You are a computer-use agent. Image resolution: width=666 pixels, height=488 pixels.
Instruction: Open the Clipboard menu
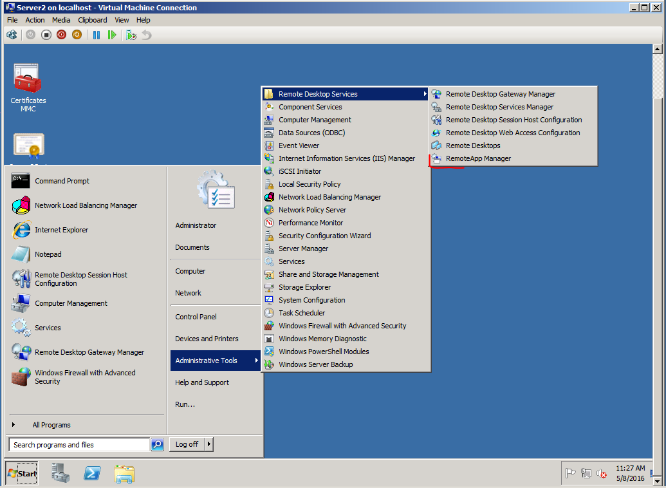point(92,20)
